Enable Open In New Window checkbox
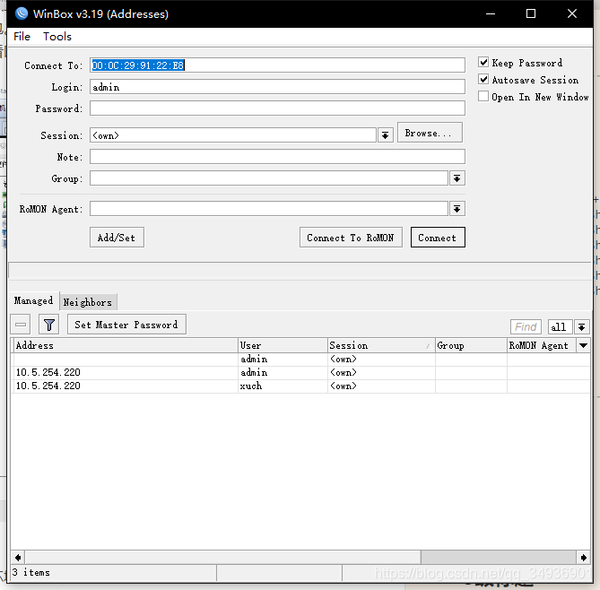This screenshot has height=590, width=600. pos(483,96)
